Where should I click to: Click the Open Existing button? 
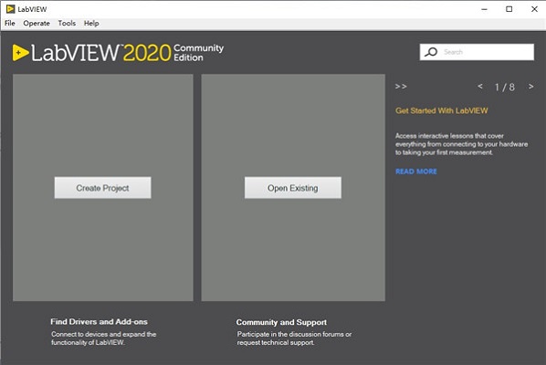coord(293,188)
